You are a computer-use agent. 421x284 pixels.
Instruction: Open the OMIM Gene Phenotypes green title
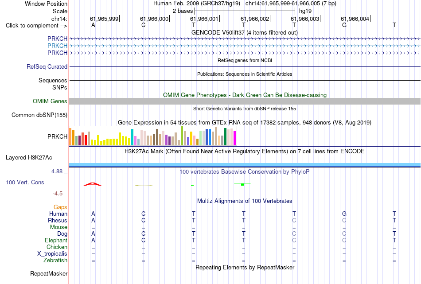(245, 95)
